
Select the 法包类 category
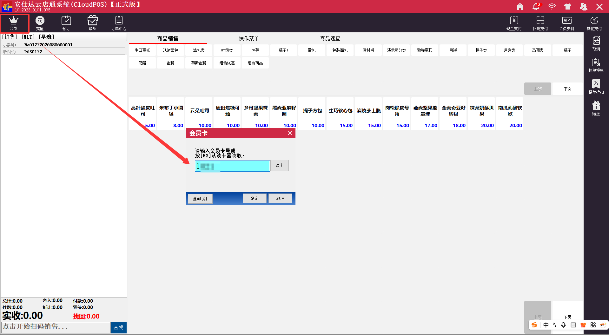[199, 50]
